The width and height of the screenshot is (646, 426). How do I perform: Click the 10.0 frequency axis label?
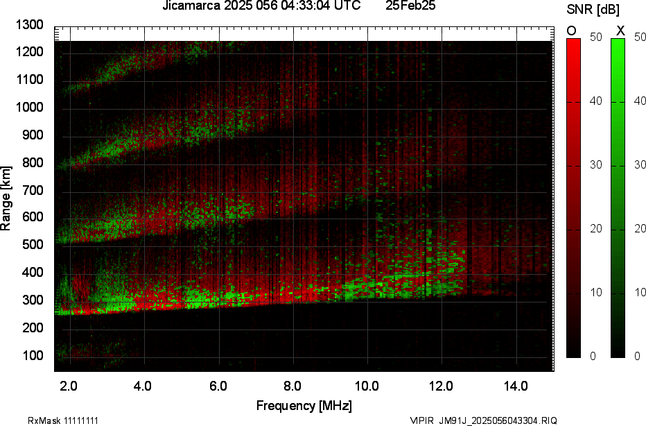pos(367,386)
